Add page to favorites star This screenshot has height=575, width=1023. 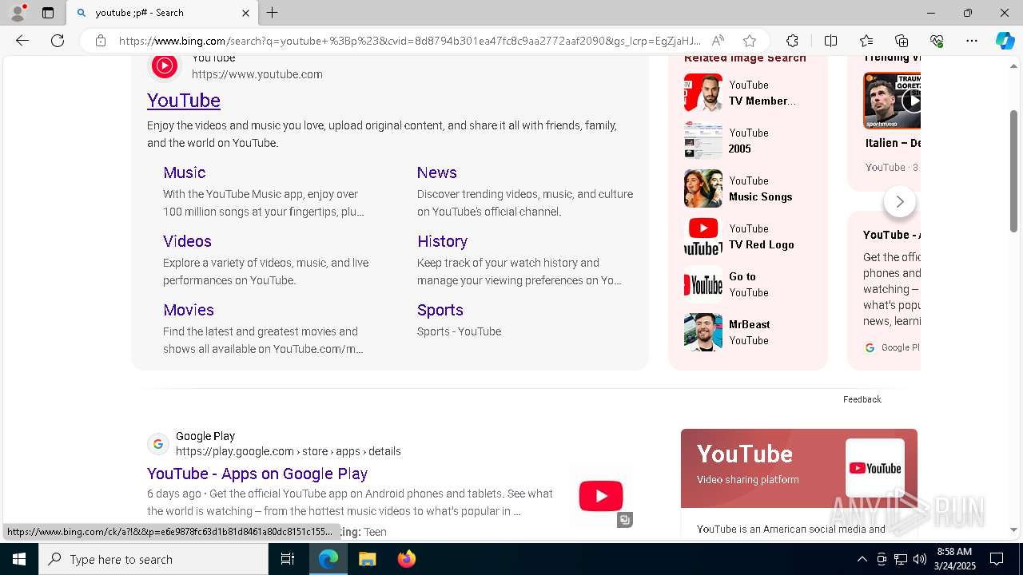(749, 41)
